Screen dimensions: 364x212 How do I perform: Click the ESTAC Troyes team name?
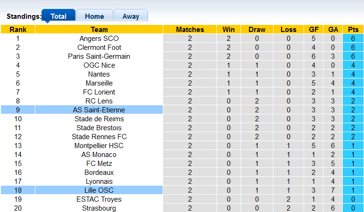(99, 199)
